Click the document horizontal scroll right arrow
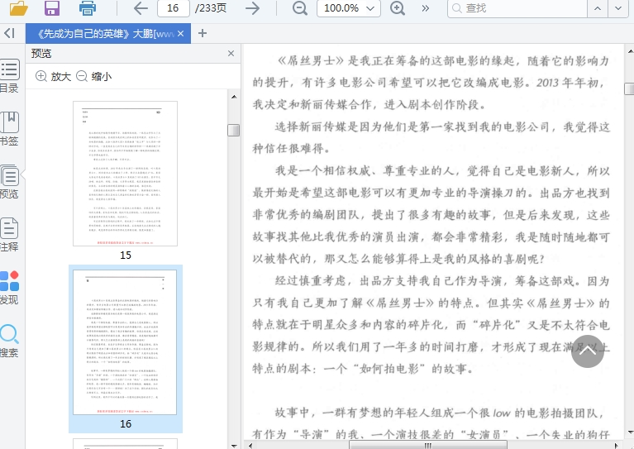 click(x=616, y=446)
